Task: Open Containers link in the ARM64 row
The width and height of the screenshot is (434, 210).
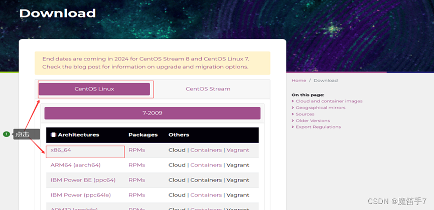Action: [x=206, y=165]
